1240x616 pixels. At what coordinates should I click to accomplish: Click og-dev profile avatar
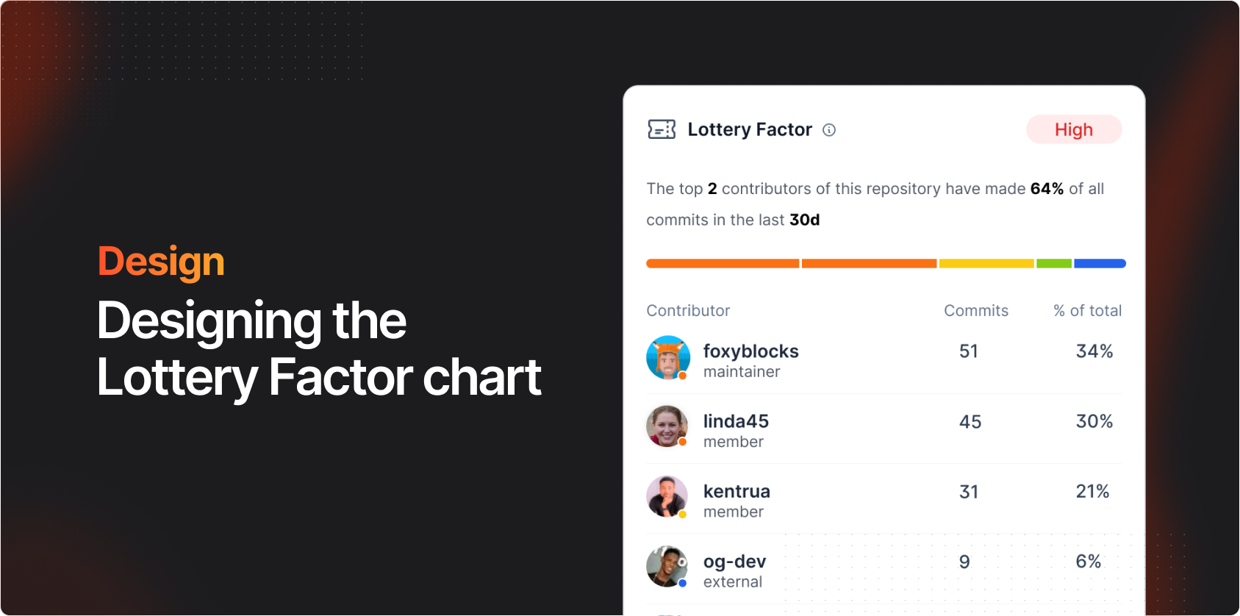(667, 566)
